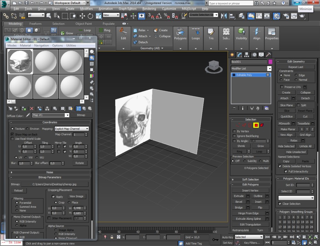This screenshot has height=246, width=320.
Task: Click Play Animation button
Action: point(280,237)
